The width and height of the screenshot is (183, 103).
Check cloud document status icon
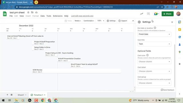click(x=36, y=12)
